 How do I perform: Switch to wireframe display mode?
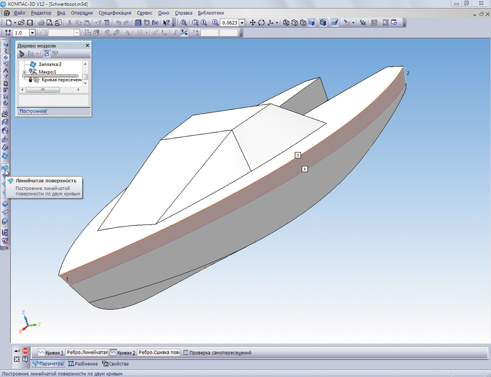(x=286, y=23)
